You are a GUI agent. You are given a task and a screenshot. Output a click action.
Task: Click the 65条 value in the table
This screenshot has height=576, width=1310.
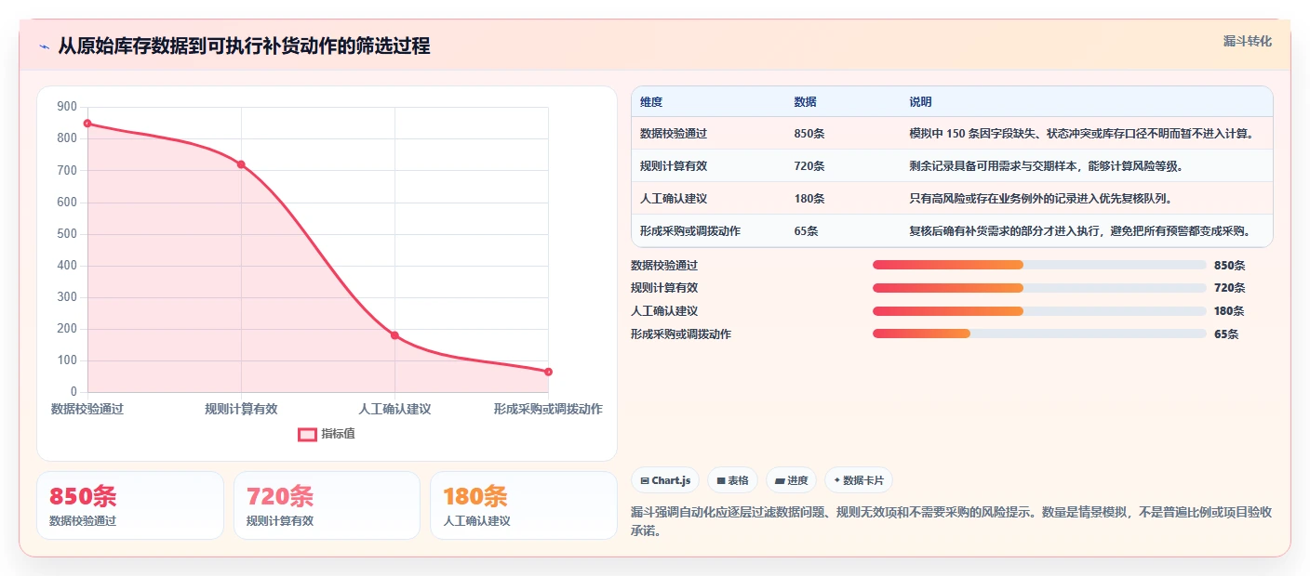pos(806,231)
